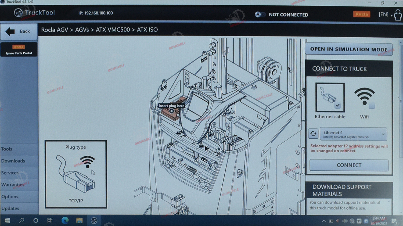Click the NOT CONNECTED status indicator icon
The width and height of the screenshot is (403, 226).
pos(260,15)
